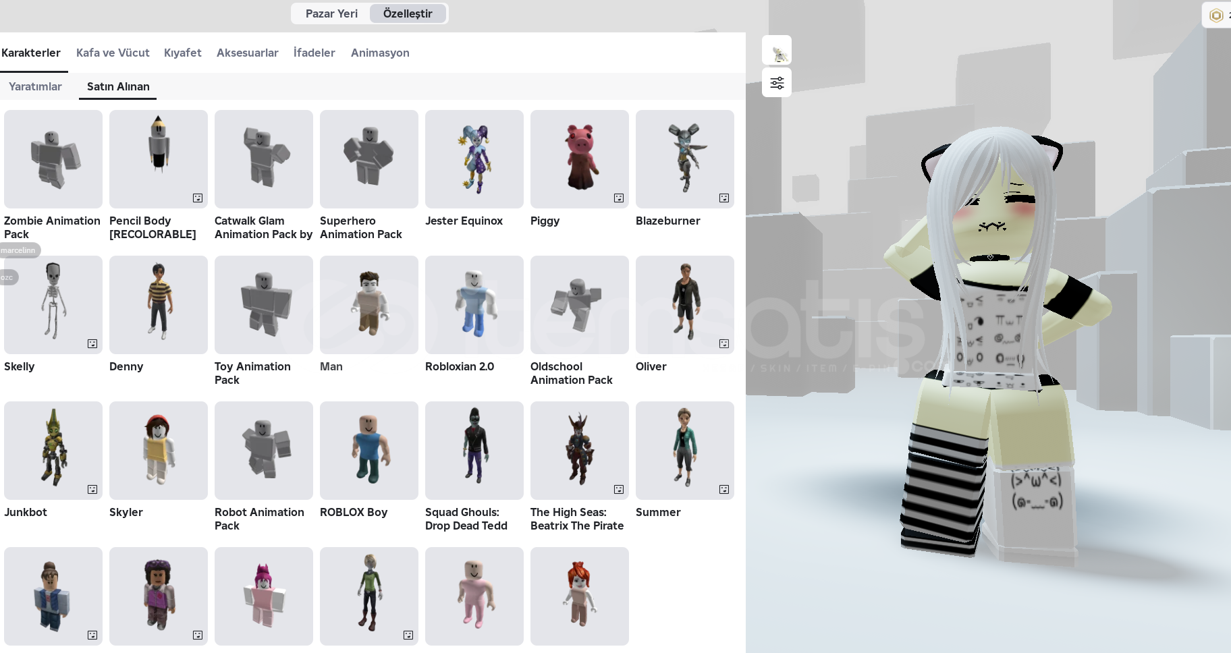
Task: Click the bundle badge on Blazeburner
Action: [724, 198]
